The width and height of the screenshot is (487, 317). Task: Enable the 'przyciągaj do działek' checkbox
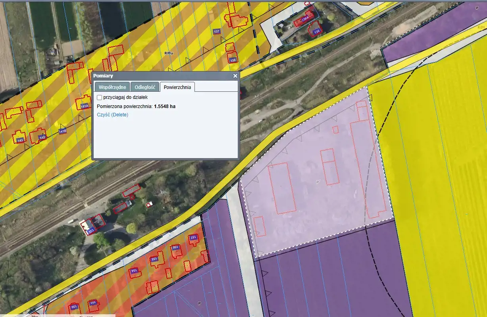(x=99, y=97)
